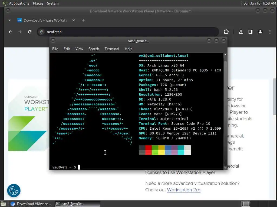
Task: Click the 'Kernel: 6.8.5-arch1-1' line
Action: 161,75
